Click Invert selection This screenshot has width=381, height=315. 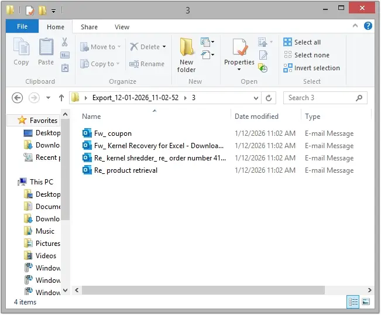(311, 68)
